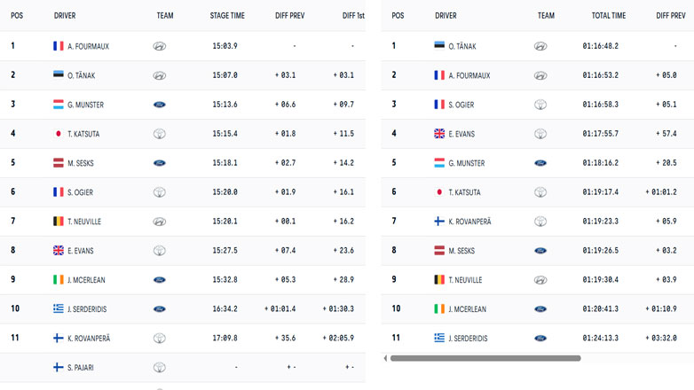The image size is (694, 390).
Task: Click Ford logo in G. Munster's stage time row
Action: 159,105
